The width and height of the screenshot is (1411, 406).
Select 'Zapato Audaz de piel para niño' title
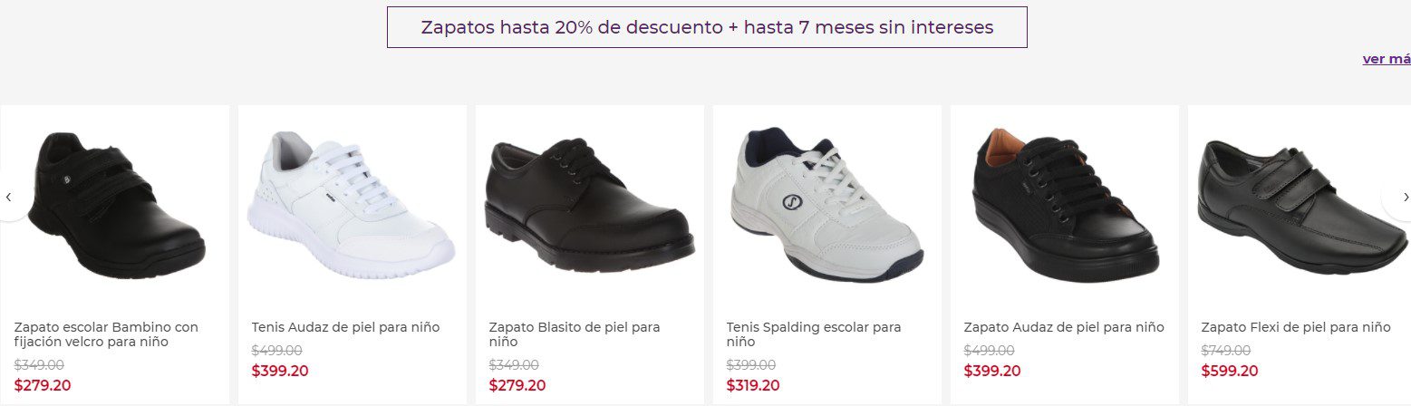pos(1064,327)
